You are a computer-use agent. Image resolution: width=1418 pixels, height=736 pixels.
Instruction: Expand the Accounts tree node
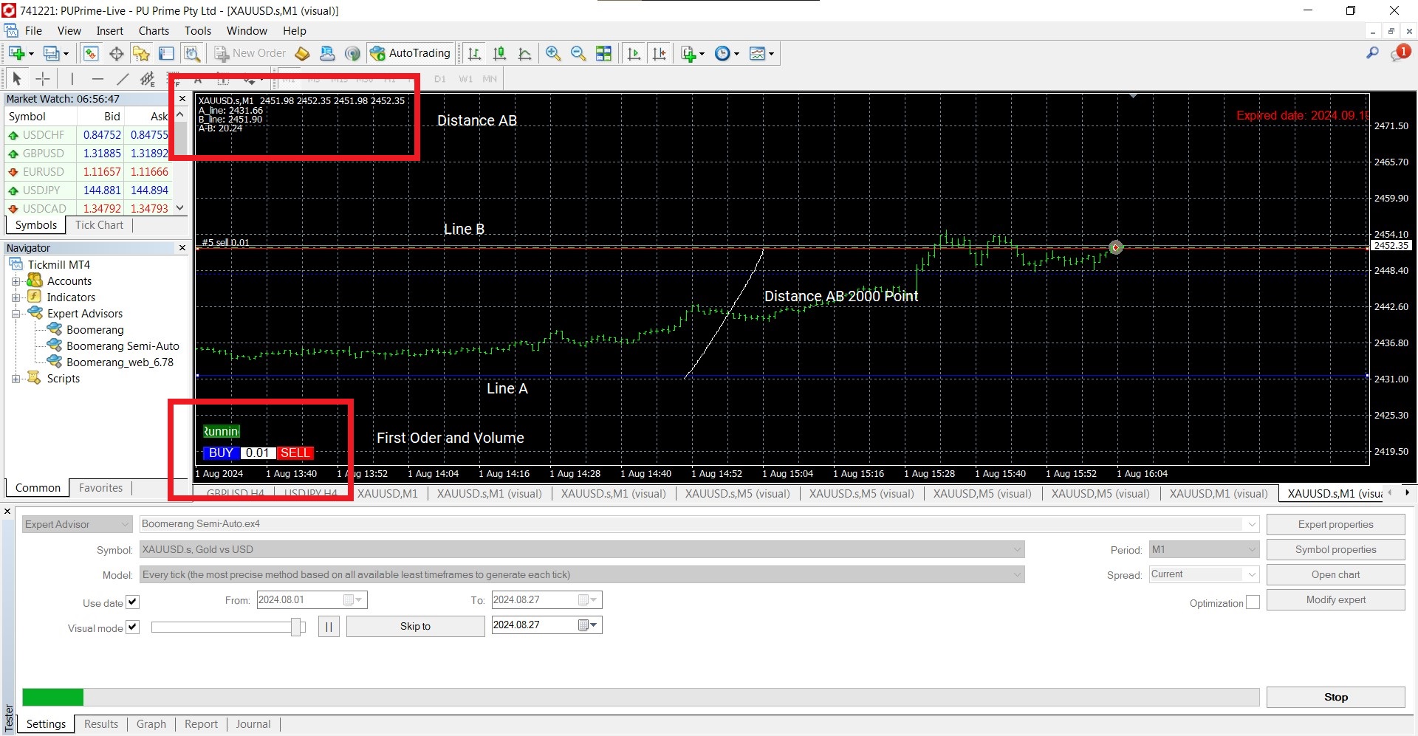point(16,281)
